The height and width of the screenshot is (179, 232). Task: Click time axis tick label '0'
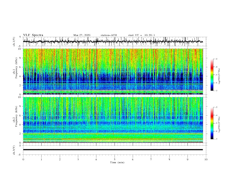tap(23, 159)
